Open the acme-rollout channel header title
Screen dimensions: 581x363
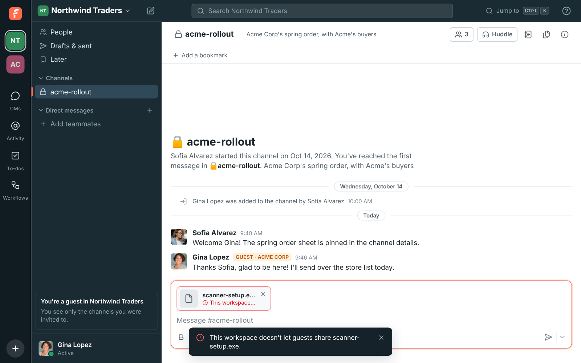(x=204, y=34)
